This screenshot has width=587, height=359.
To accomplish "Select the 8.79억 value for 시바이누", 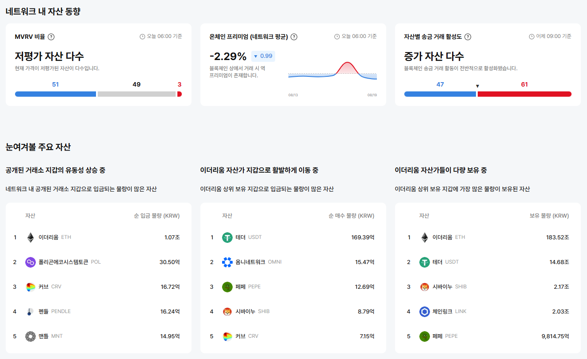I will tap(366, 312).
